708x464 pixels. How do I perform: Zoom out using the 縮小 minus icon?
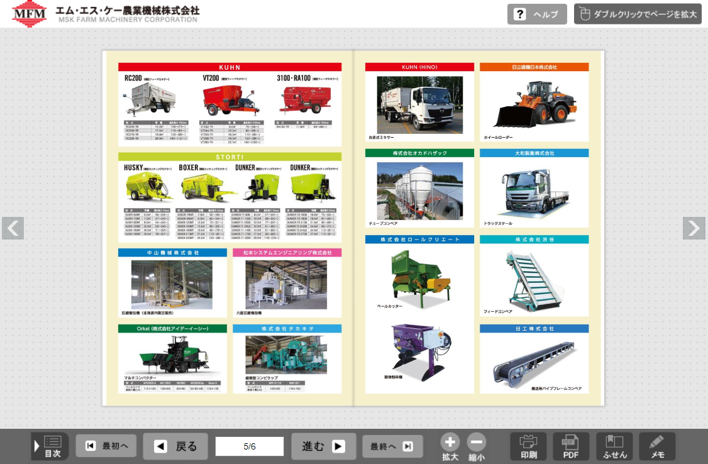pos(477,447)
